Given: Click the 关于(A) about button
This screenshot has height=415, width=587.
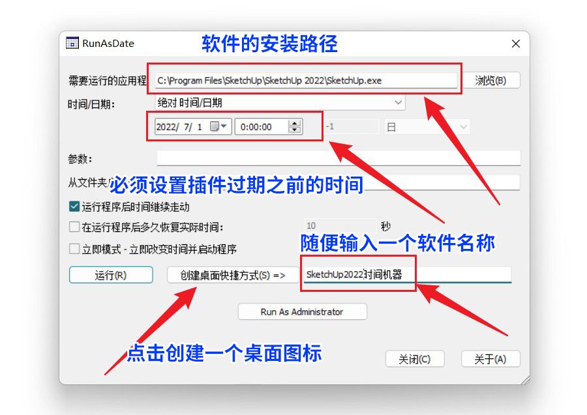Looking at the screenshot, I should [x=490, y=359].
